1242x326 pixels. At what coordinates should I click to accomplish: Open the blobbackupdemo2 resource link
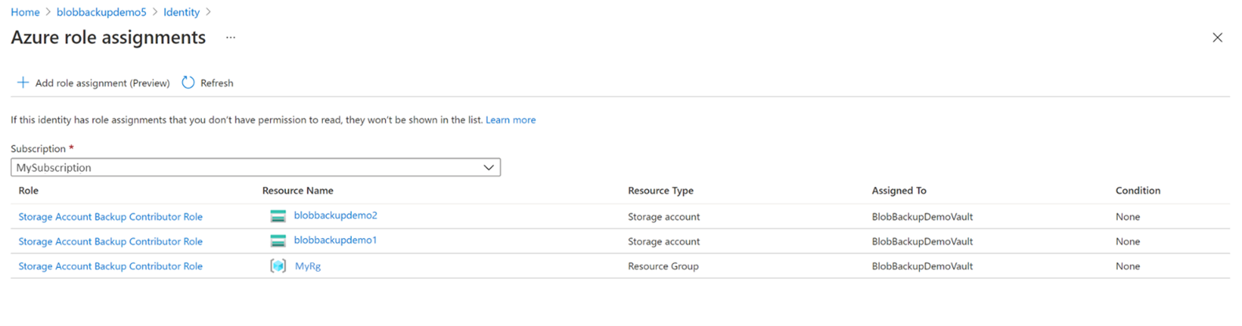335,215
